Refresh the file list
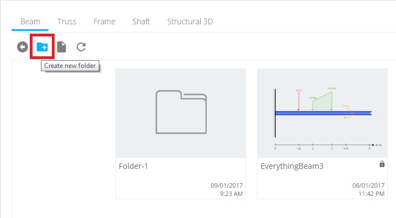This screenshot has width=396, height=218. coord(81,47)
